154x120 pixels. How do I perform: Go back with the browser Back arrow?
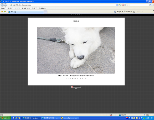pos(2,5)
